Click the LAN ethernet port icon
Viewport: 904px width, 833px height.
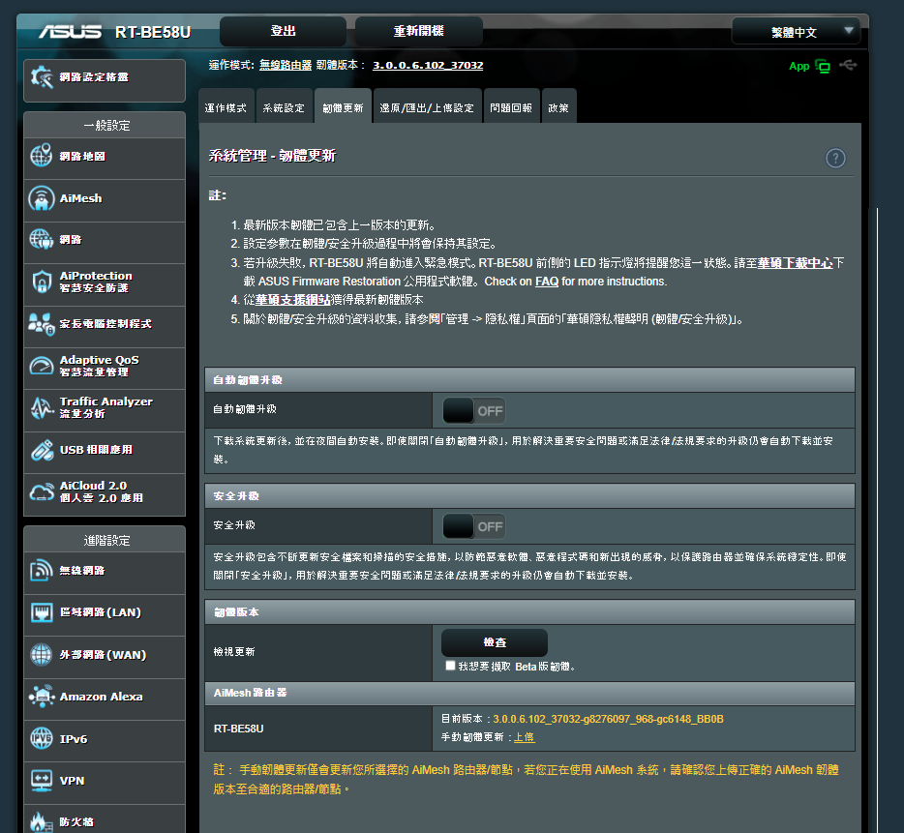point(41,612)
